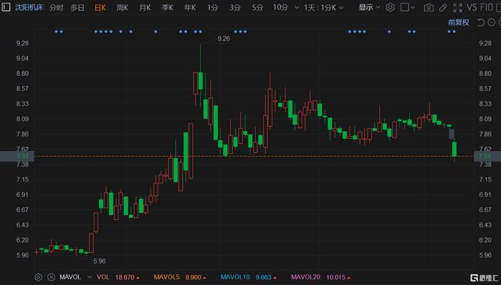Click the 8.09 label on right price axis
501x285 pixels.
point(485,119)
